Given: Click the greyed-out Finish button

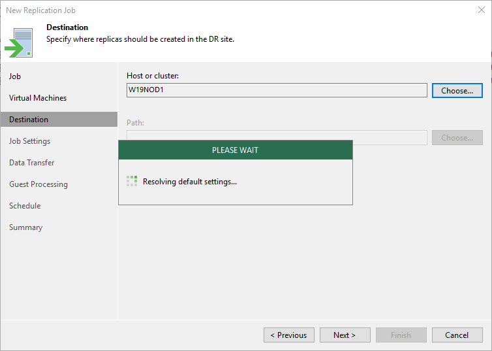Looking at the screenshot, I should (401, 335).
